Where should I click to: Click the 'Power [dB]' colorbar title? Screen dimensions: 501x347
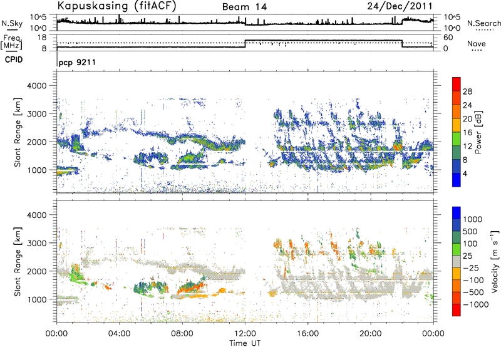point(478,132)
